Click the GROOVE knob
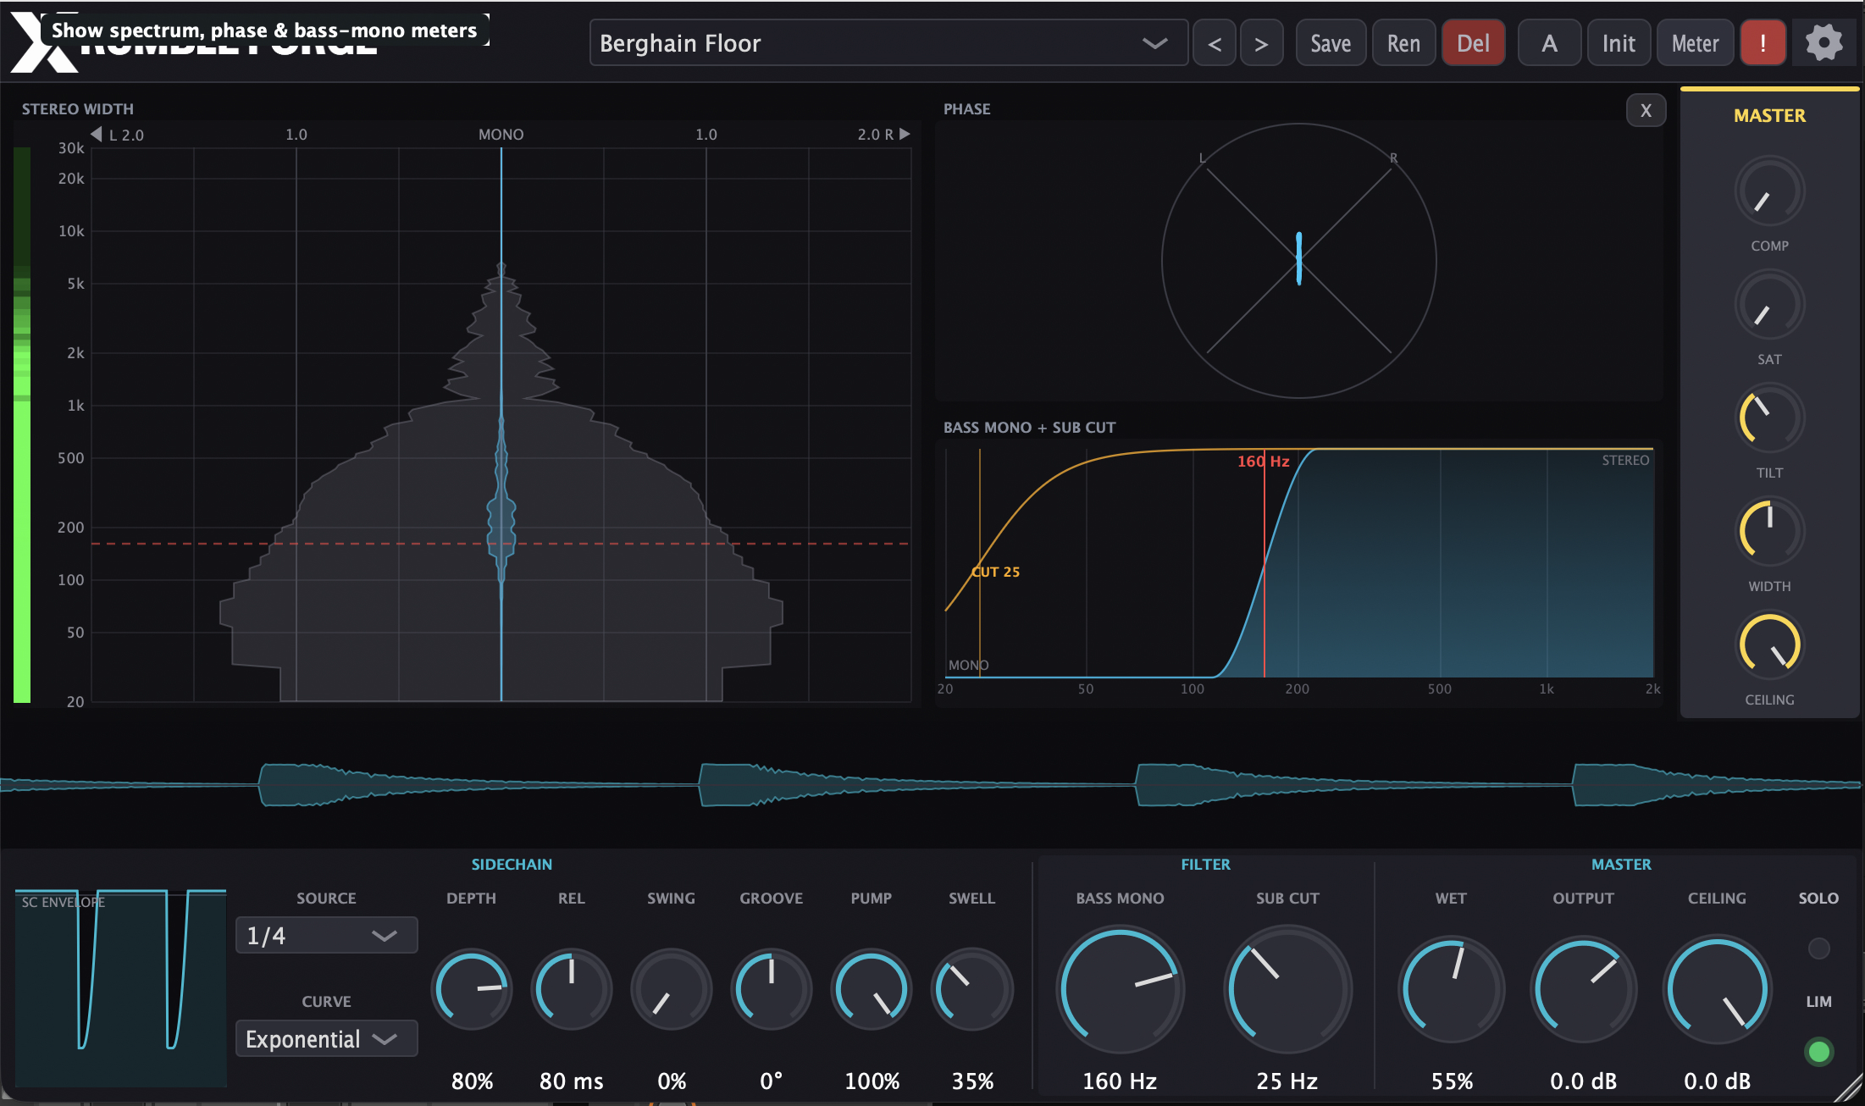 coord(772,988)
